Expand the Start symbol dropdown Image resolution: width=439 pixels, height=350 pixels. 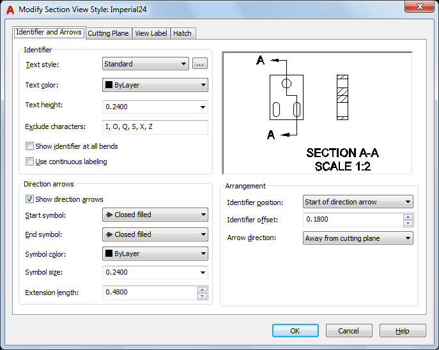[x=155, y=215]
